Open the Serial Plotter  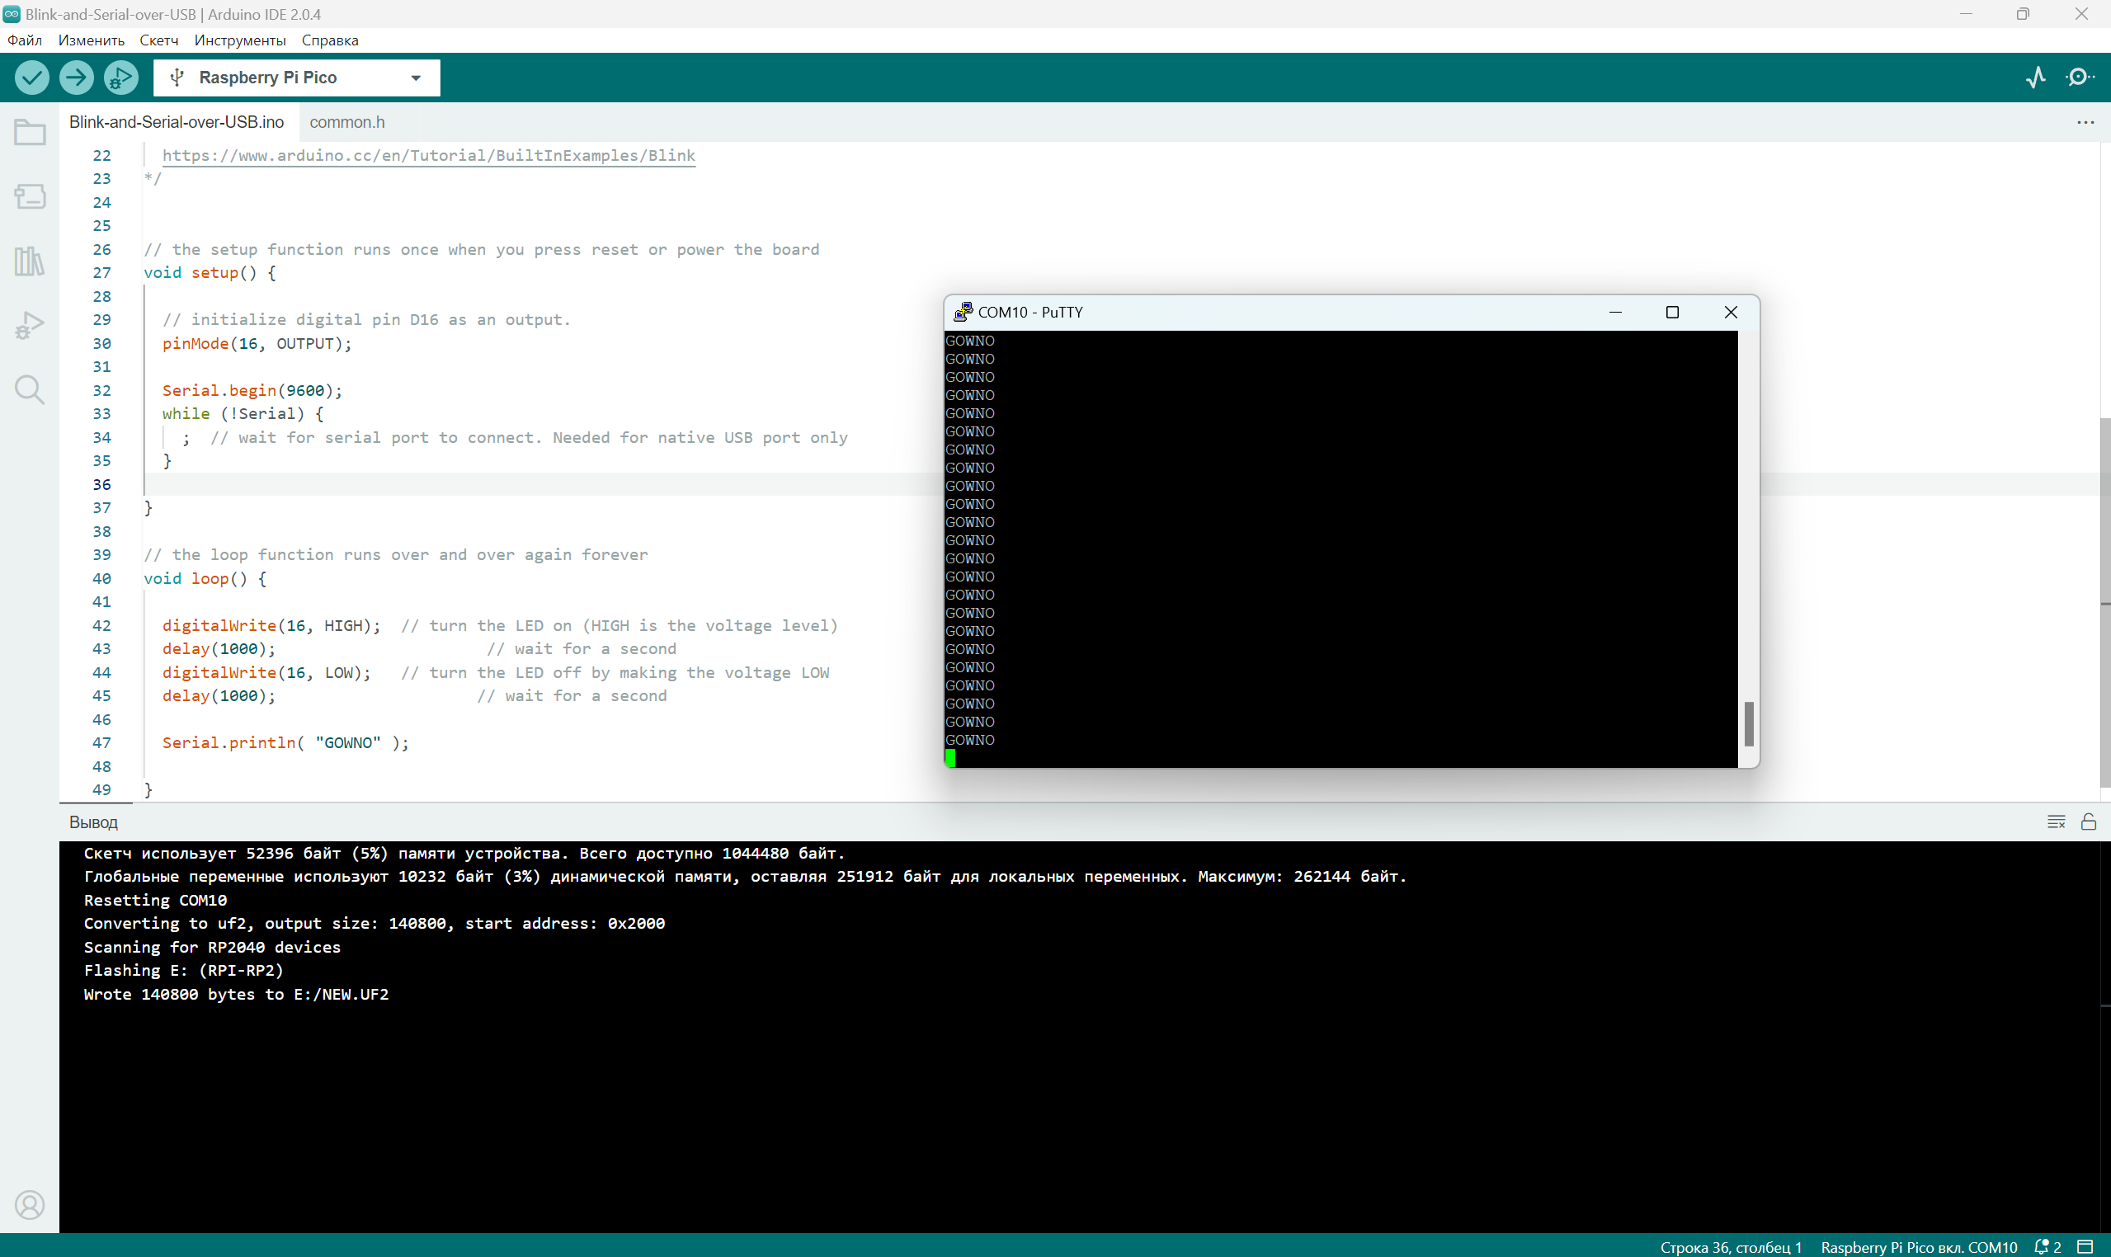tap(2037, 78)
